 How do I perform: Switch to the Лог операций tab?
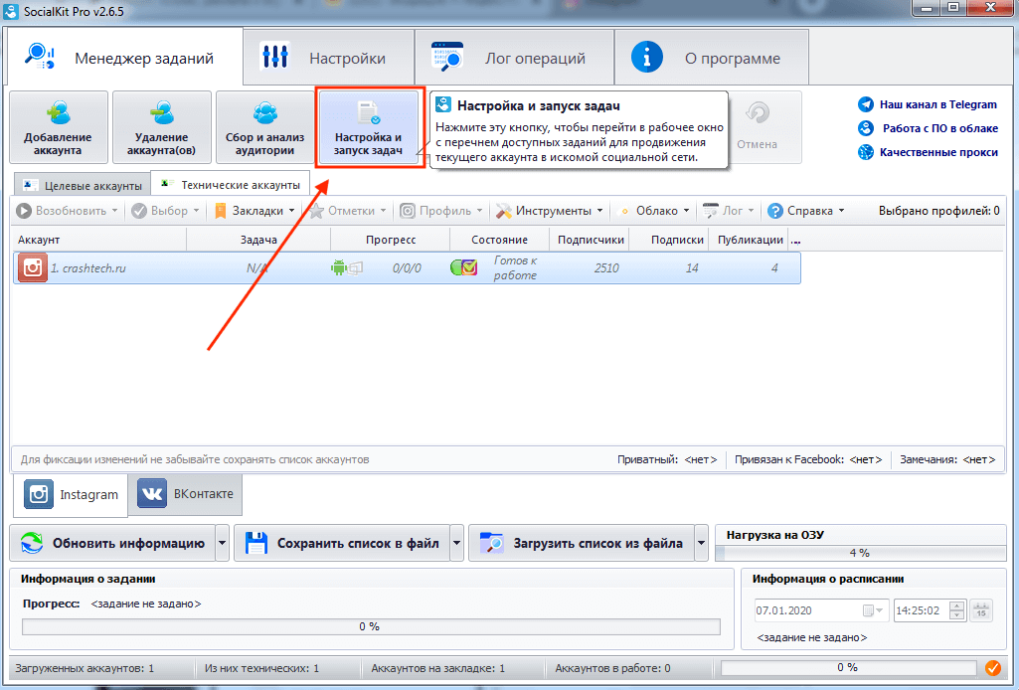pos(514,58)
